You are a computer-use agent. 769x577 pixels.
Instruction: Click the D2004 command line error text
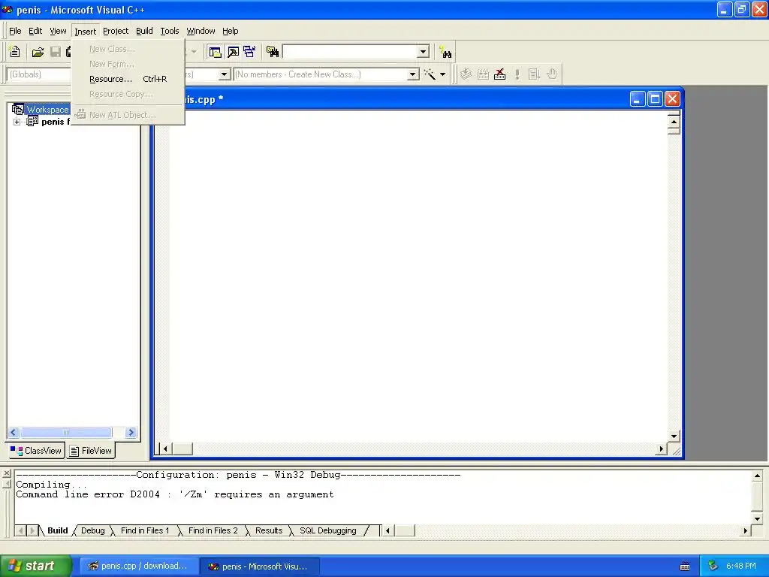point(174,494)
